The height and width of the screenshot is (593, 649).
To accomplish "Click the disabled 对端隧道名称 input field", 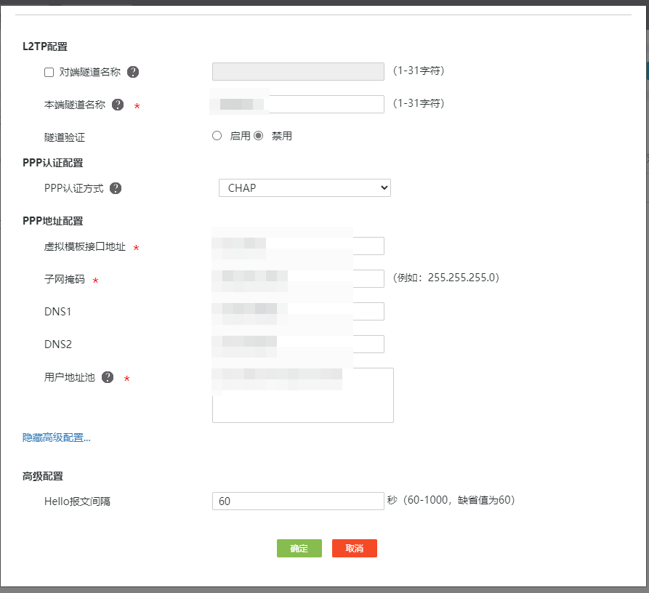I will point(297,71).
